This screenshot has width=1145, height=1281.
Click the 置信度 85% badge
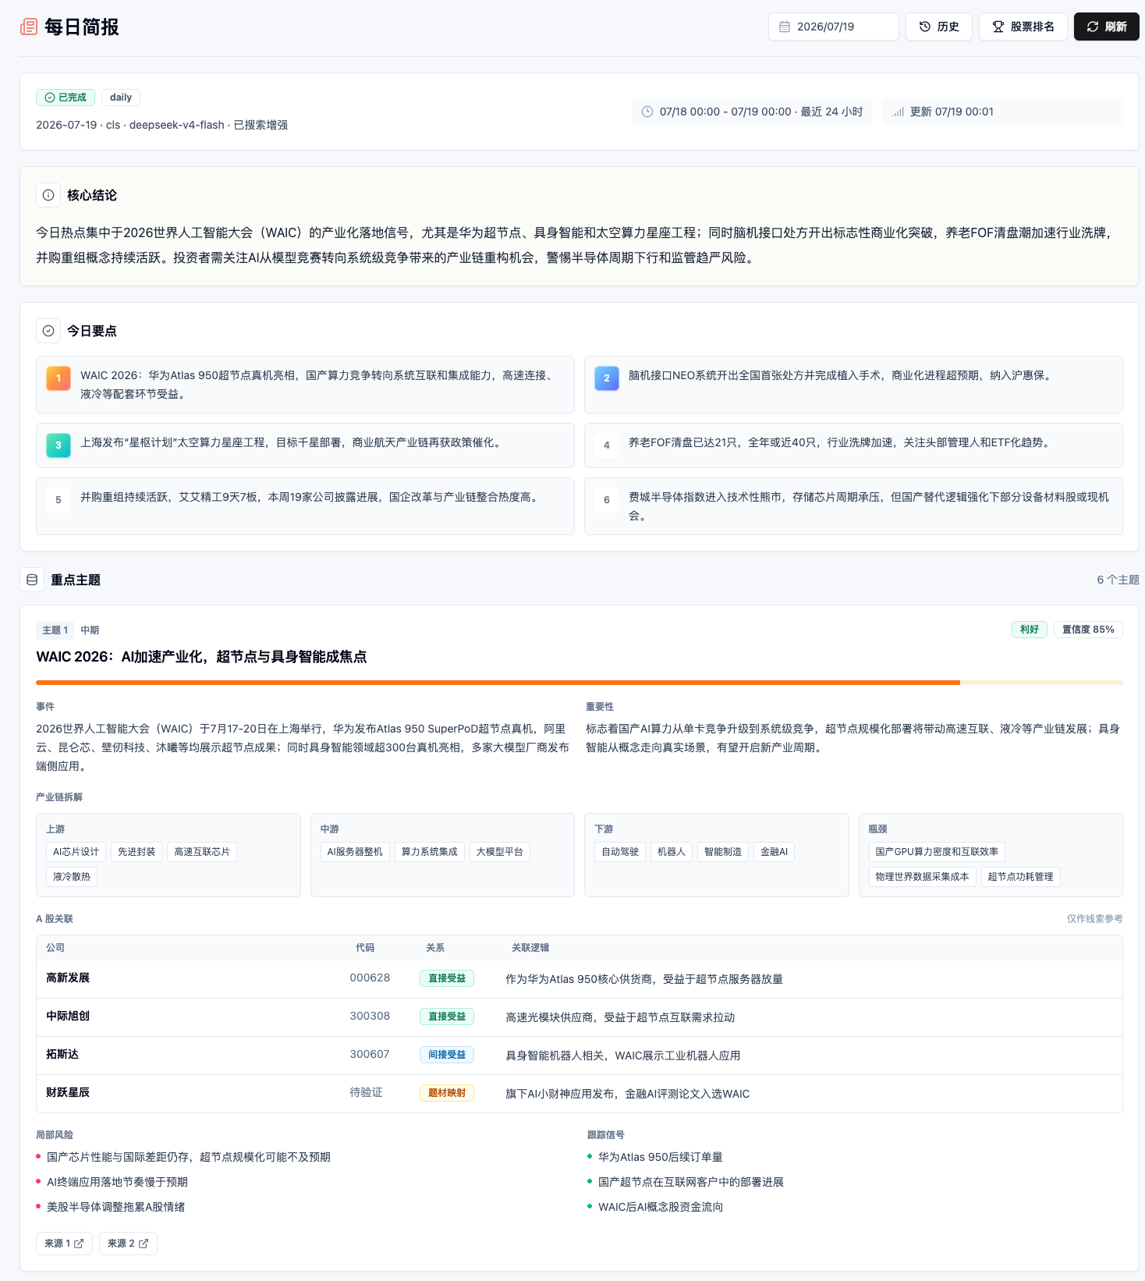(x=1088, y=630)
